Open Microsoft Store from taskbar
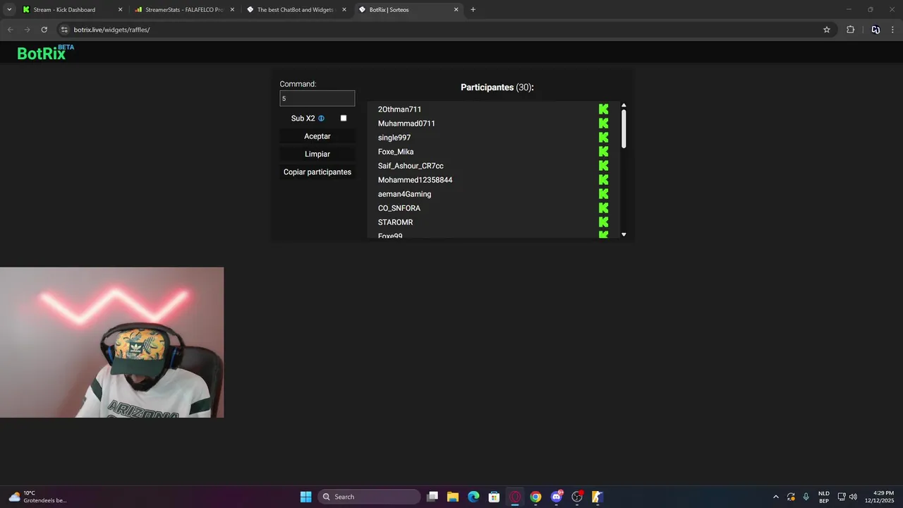 [495, 497]
